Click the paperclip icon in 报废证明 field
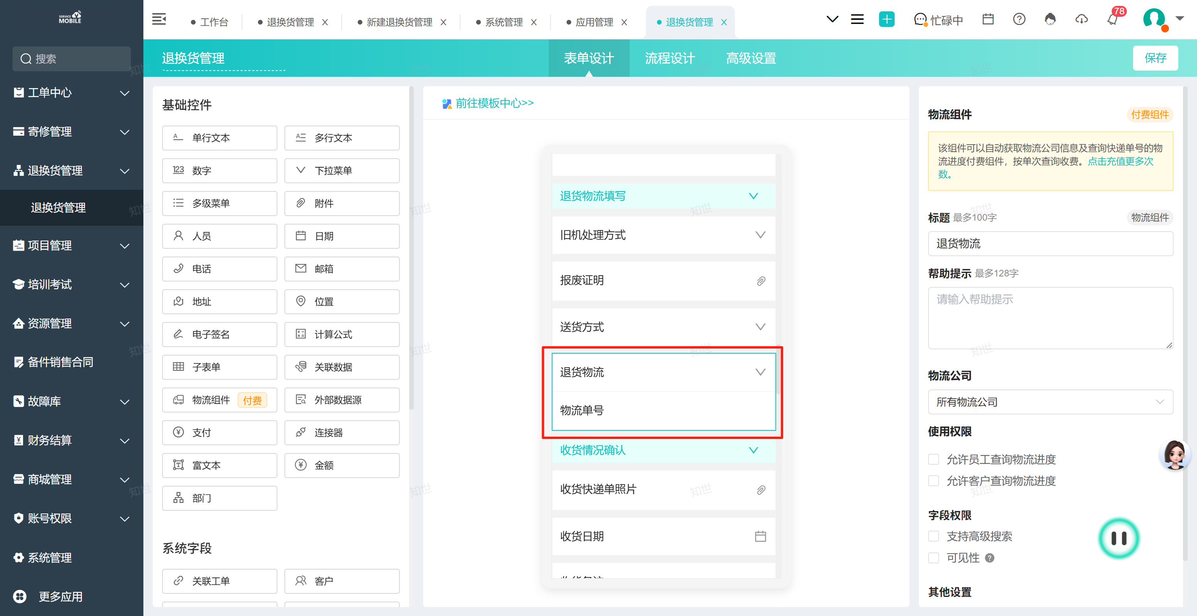This screenshot has width=1197, height=616. 761,281
